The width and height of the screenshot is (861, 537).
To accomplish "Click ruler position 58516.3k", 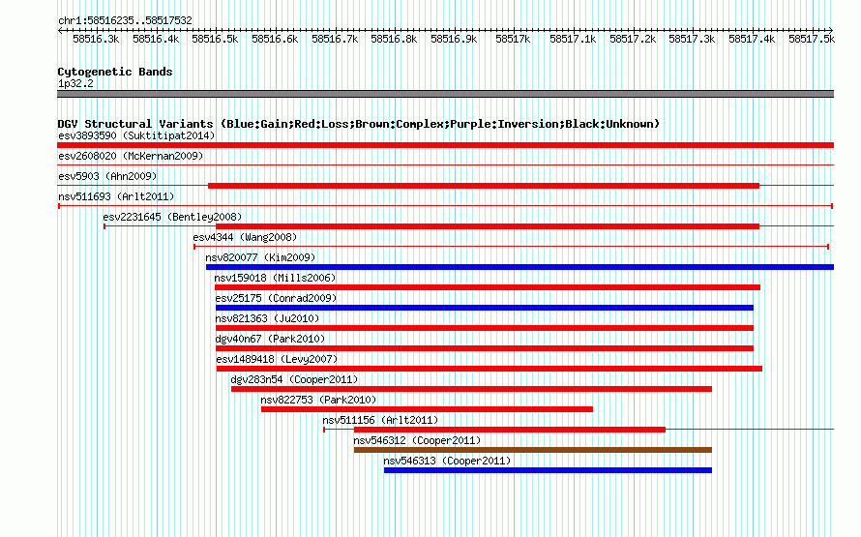I will 96,39.
